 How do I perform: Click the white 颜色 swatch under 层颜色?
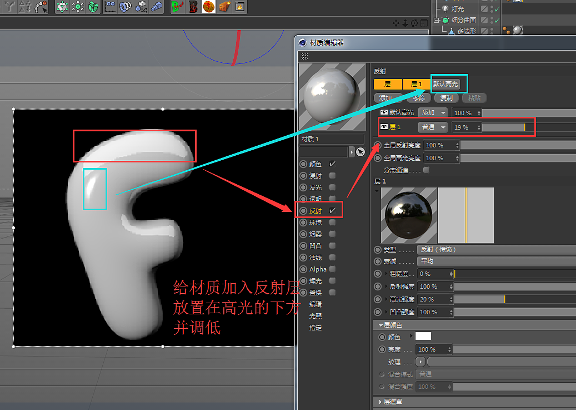423,336
